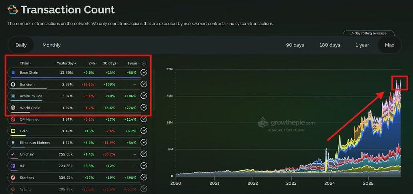The width and height of the screenshot is (413, 194).
Task: Sort by the Yesterday column arrow
Action: pos(66,63)
